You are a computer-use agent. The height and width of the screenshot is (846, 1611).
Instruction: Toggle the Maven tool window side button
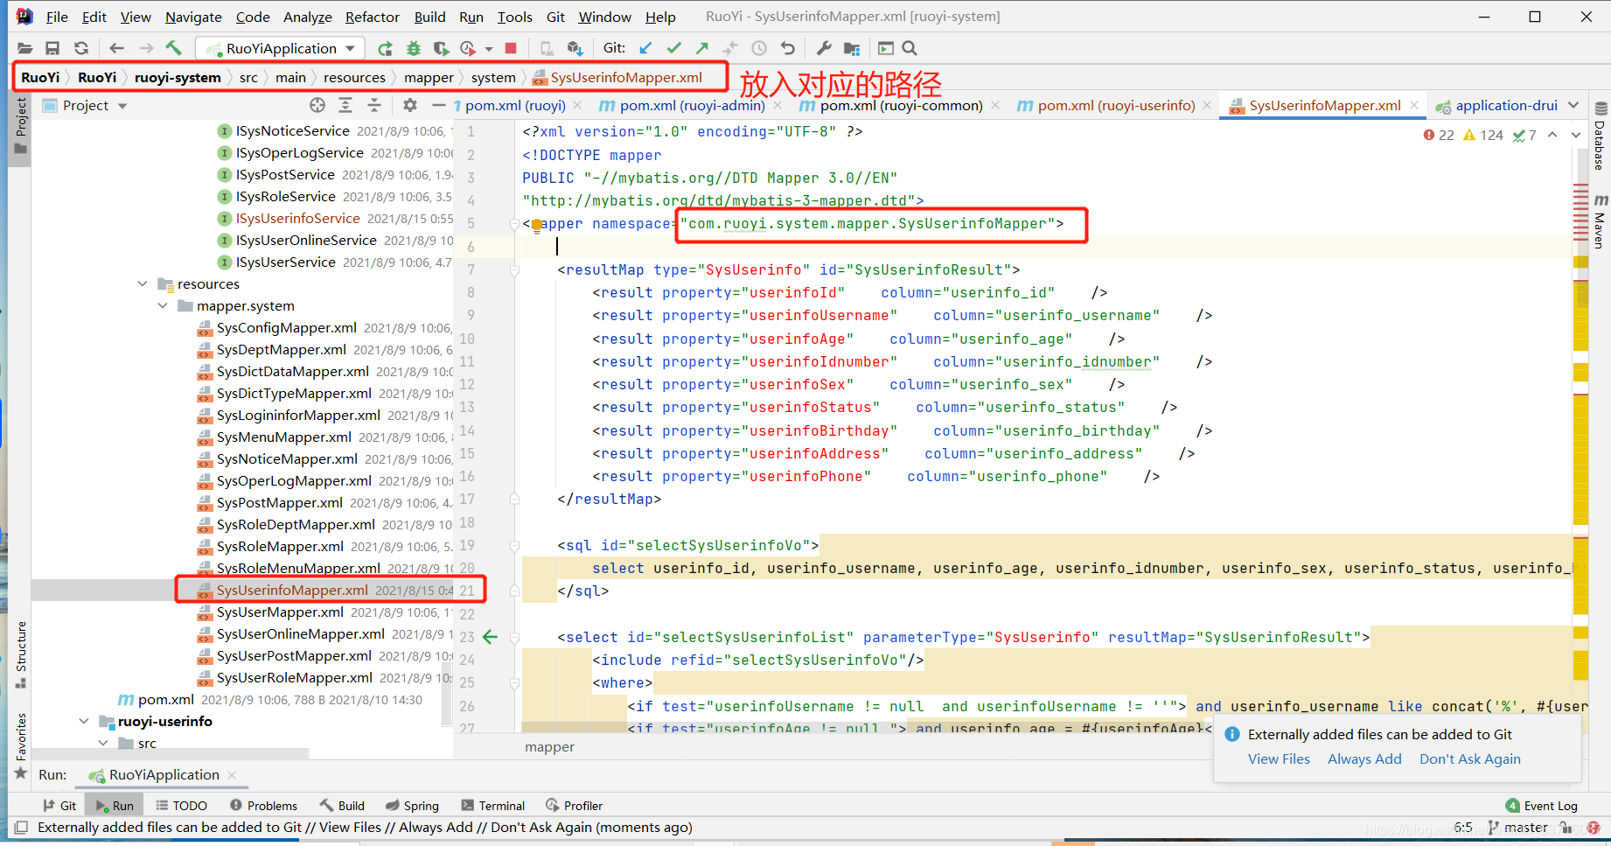(1601, 222)
